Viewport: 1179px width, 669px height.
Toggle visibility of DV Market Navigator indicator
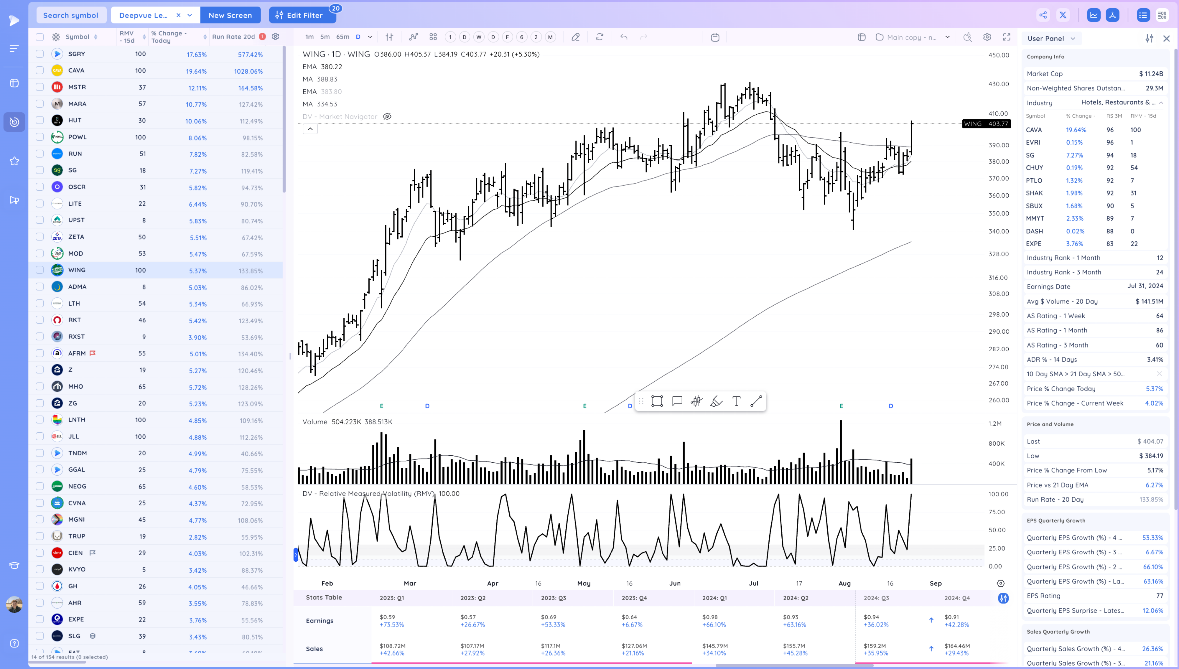coord(387,117)
